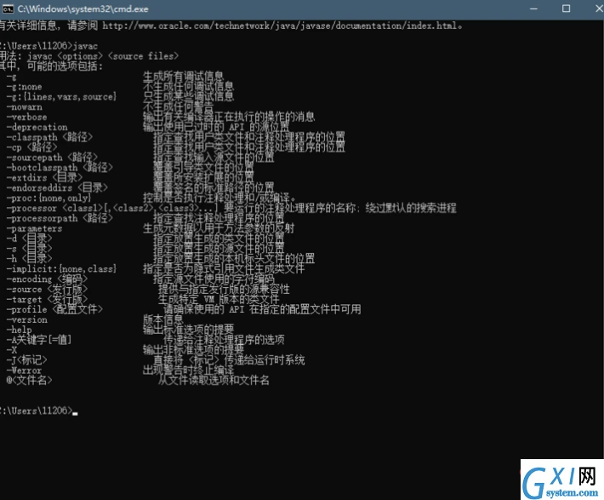Click the '-classpath <路径>' option

49,137
